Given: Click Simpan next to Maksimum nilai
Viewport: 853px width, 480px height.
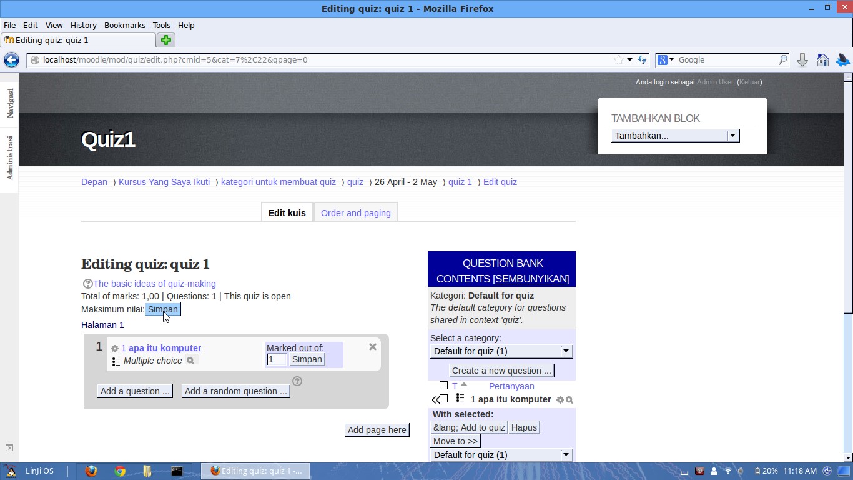Looking at the screenshot, I should click(163, 309).
